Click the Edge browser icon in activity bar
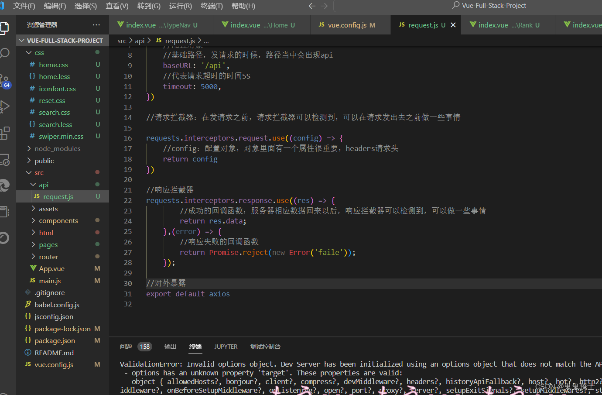 (x=4, y=185)
